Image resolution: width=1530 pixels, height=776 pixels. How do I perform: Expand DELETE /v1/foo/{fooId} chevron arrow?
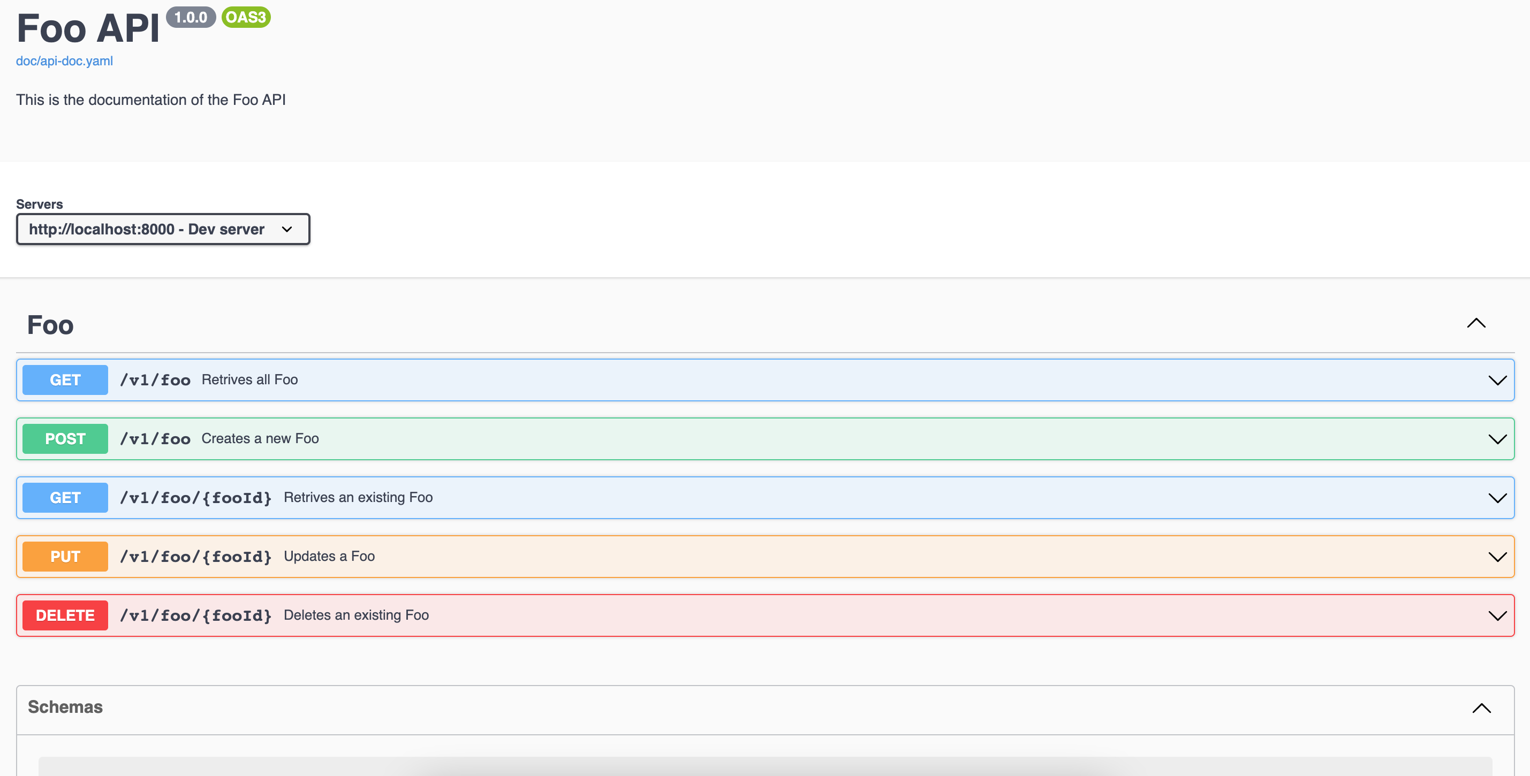(x=1497, y=615)
